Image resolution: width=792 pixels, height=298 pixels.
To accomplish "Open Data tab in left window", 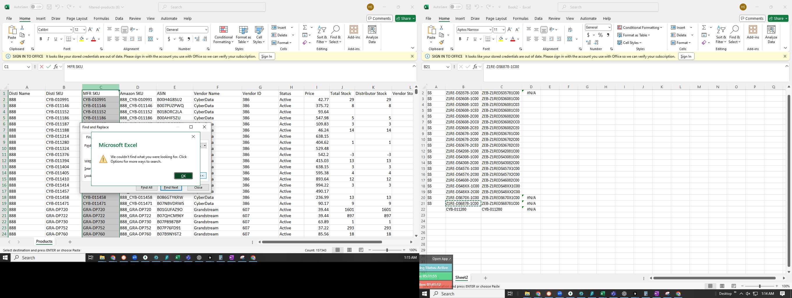I will pos(119,18).
